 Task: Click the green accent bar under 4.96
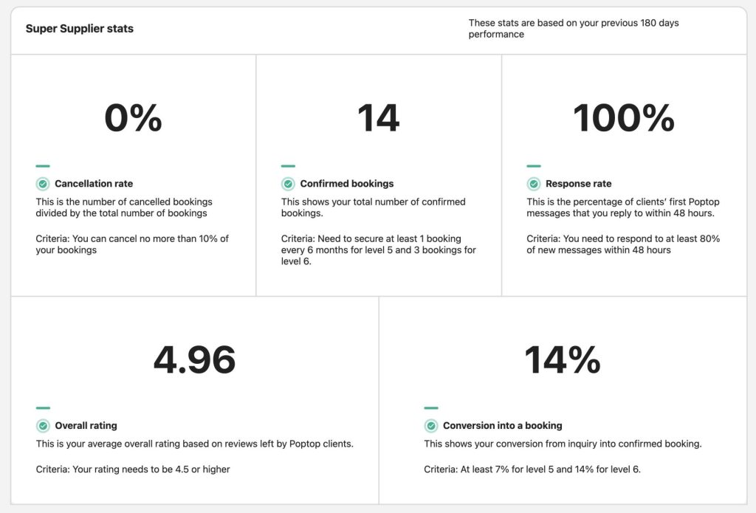click(43, 408)
